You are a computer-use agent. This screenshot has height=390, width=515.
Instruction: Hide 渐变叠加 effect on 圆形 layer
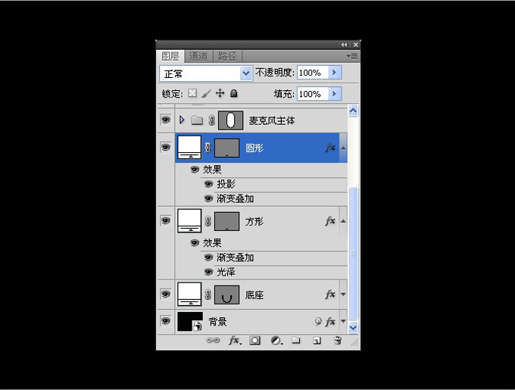[208, 198]
